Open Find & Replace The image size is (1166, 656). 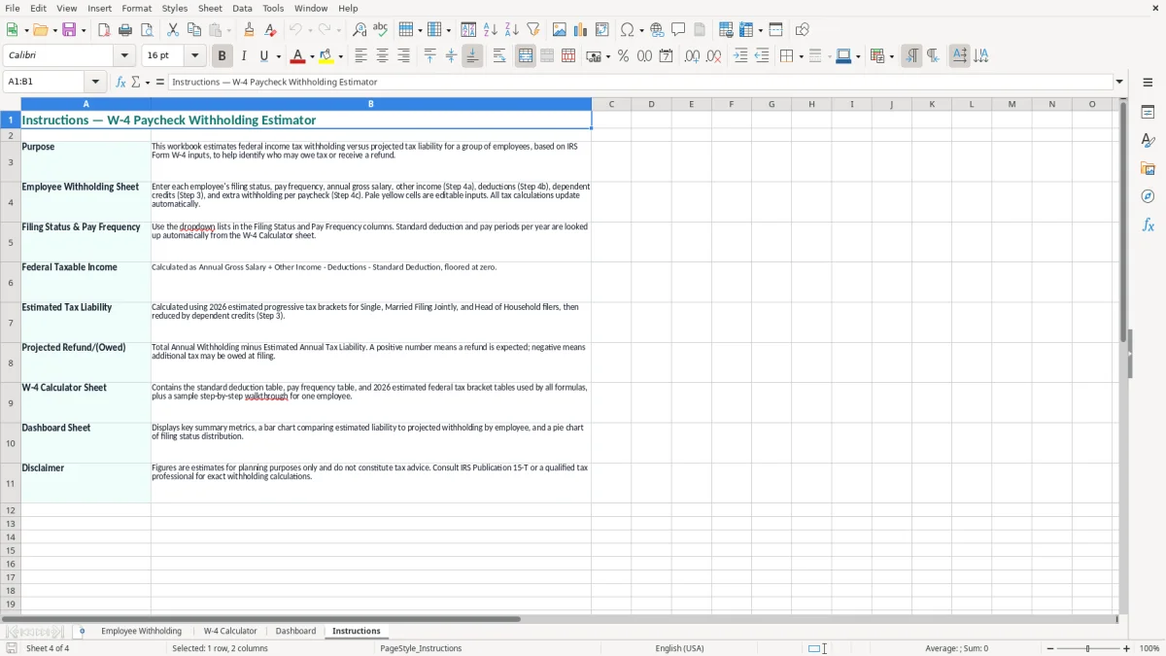360,30
